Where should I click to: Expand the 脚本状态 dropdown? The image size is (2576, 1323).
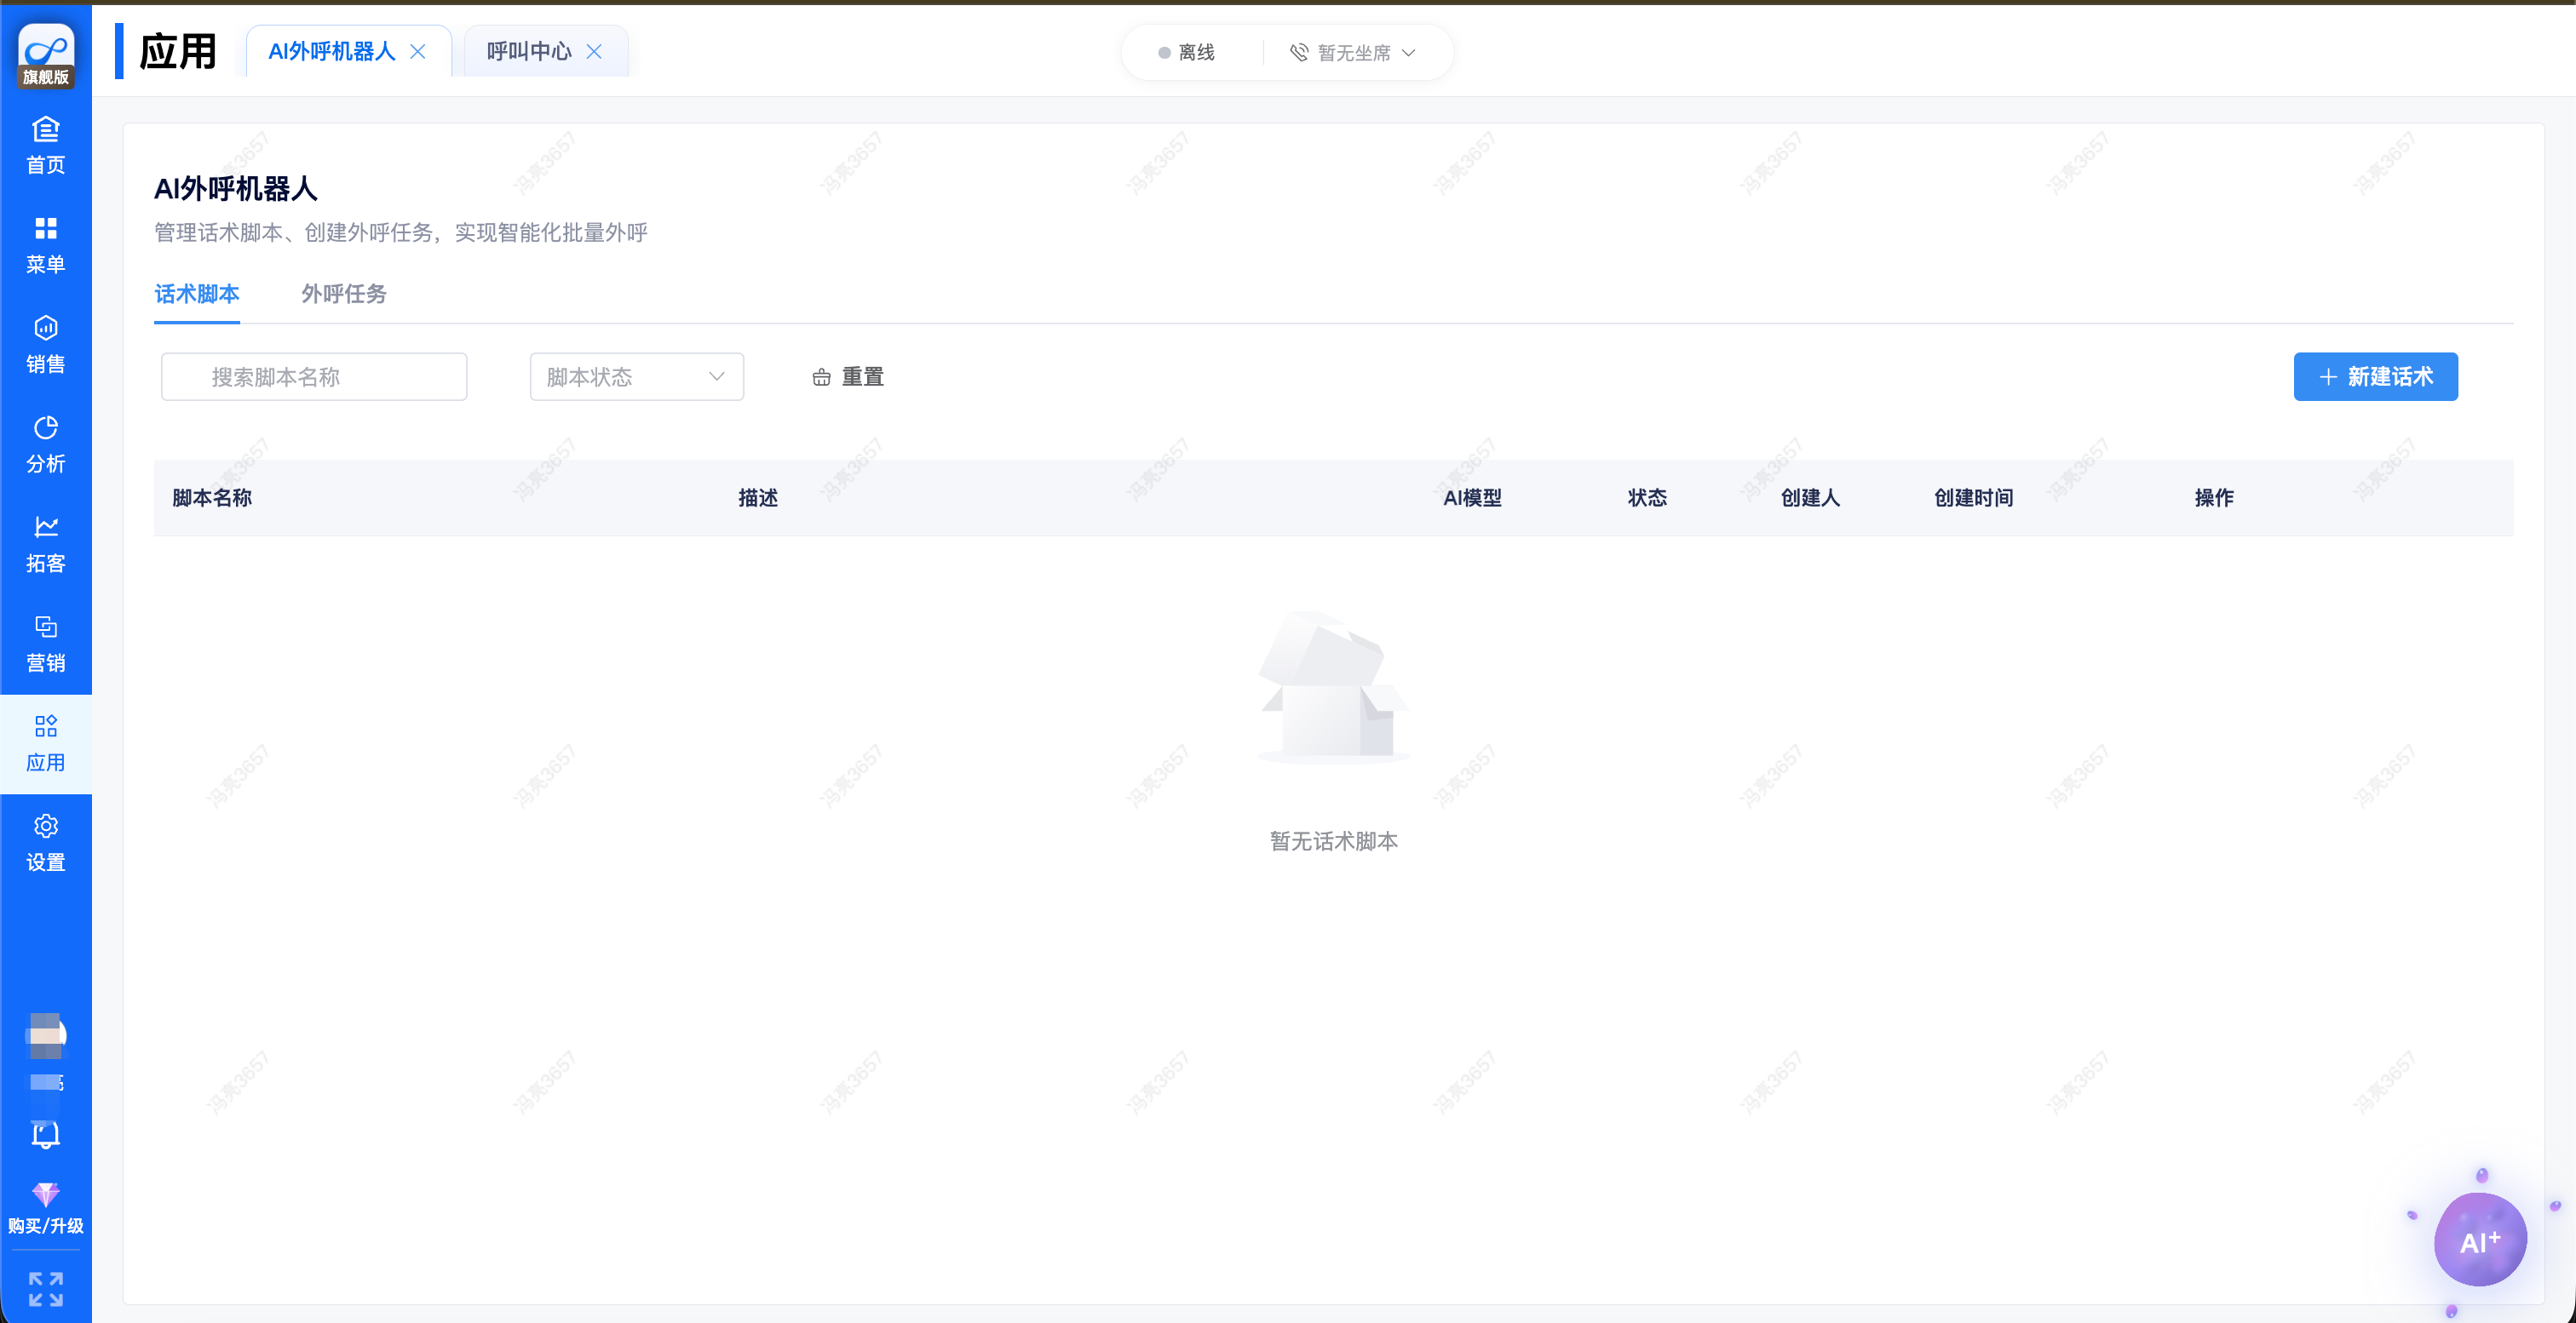(x=636, y=376)
